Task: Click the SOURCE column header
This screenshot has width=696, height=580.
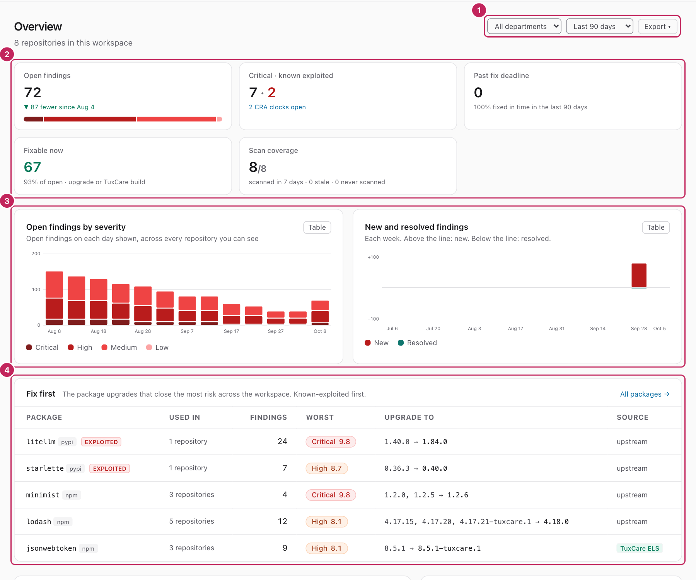Action: coord(632,417)
